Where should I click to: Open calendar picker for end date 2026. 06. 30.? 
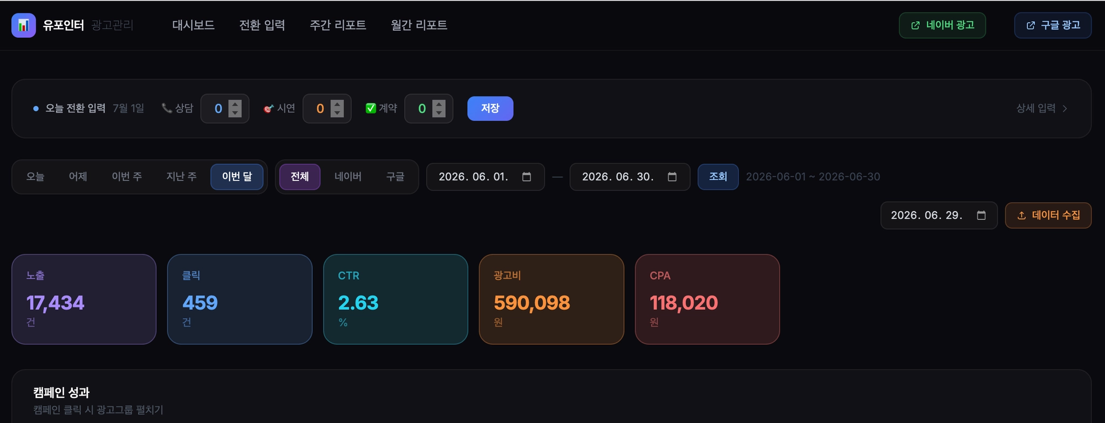point(672,177)
